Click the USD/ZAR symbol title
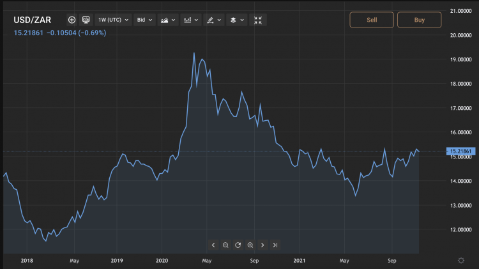 coord(33,20)
